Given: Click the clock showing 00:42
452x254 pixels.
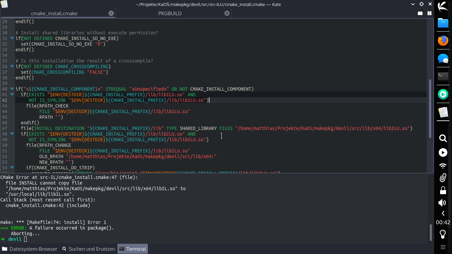Looking at the screenshot, I should point(443,222).
